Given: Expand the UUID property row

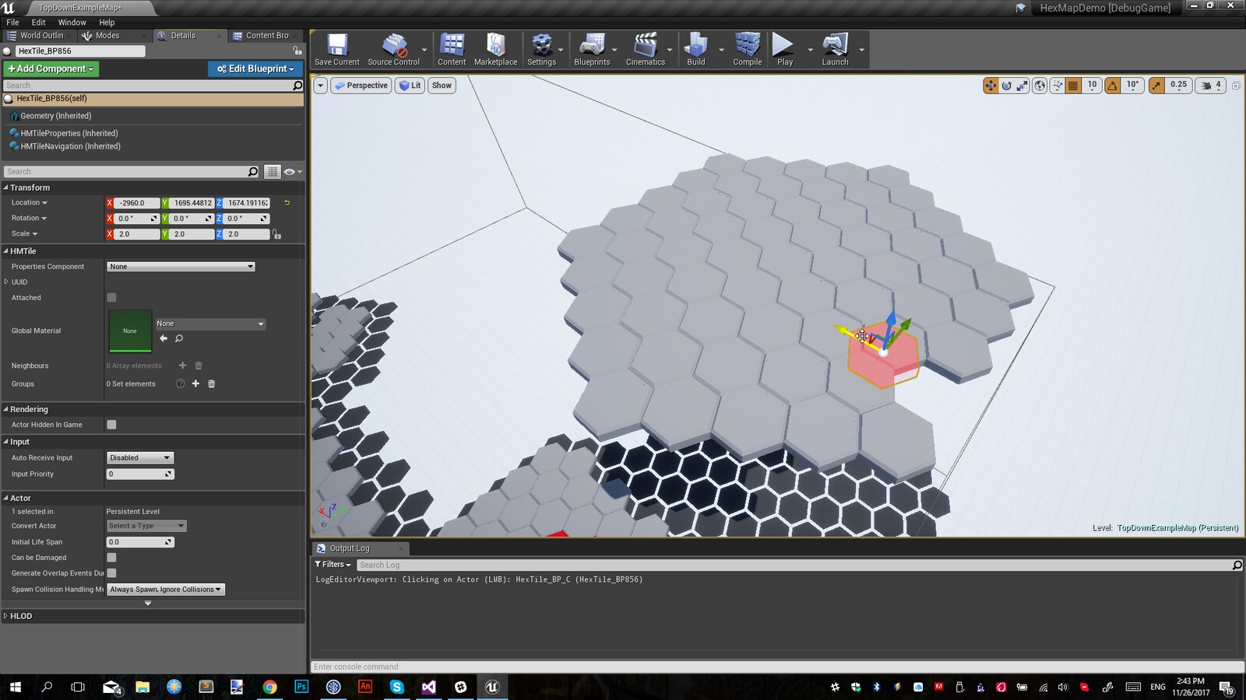Looking at the screenshot, I should point(6,282).
